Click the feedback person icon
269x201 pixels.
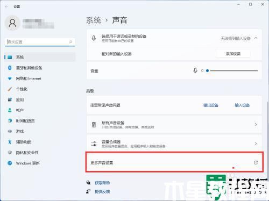click(88, 191)
